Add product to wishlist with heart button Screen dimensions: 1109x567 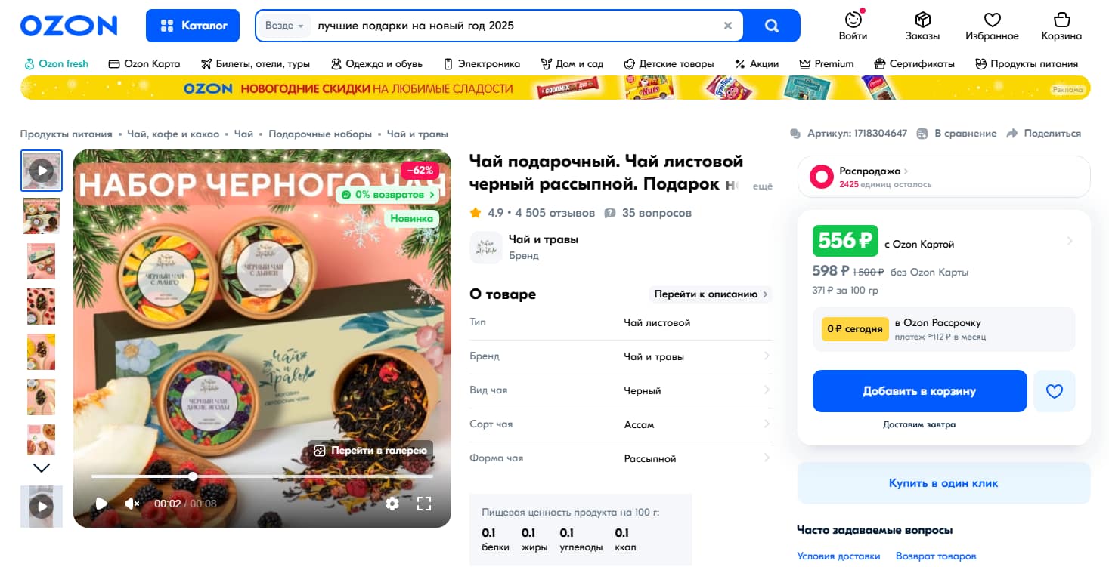coord(1054,391)
